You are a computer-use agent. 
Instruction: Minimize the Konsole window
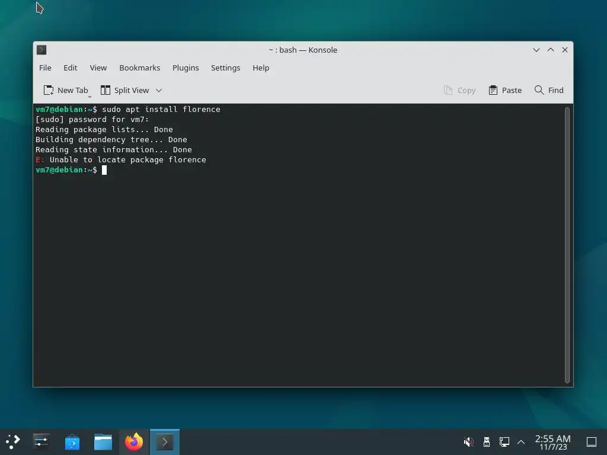(x=536, y=50)
